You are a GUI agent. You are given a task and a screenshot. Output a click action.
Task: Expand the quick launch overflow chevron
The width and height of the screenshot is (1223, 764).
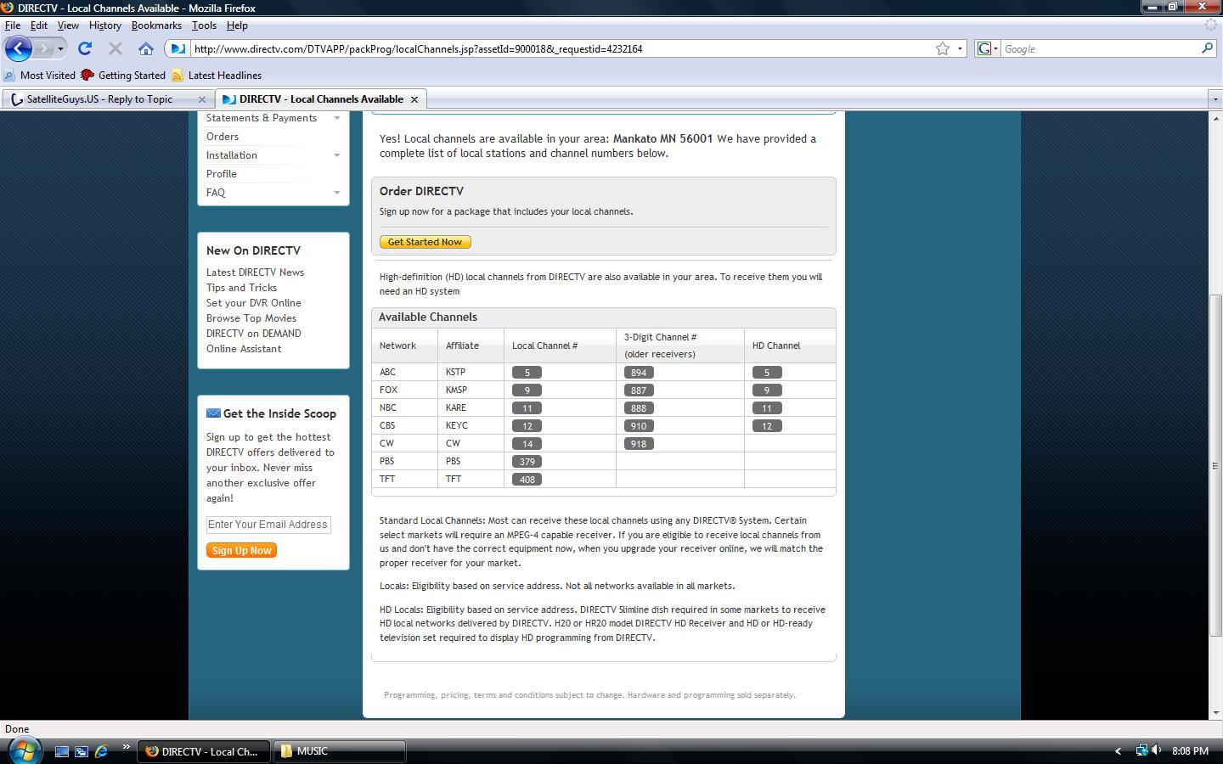(126, 747)
